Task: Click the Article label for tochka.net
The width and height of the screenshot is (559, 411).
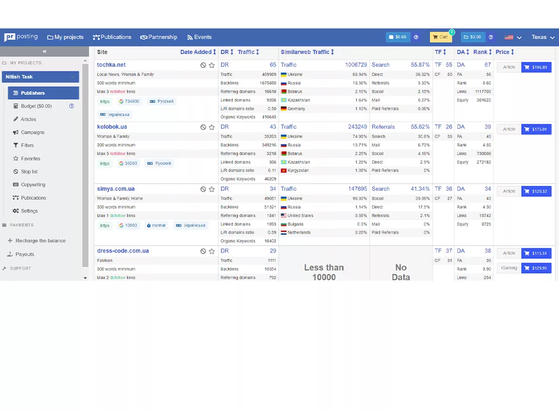Action: point(509,67)
